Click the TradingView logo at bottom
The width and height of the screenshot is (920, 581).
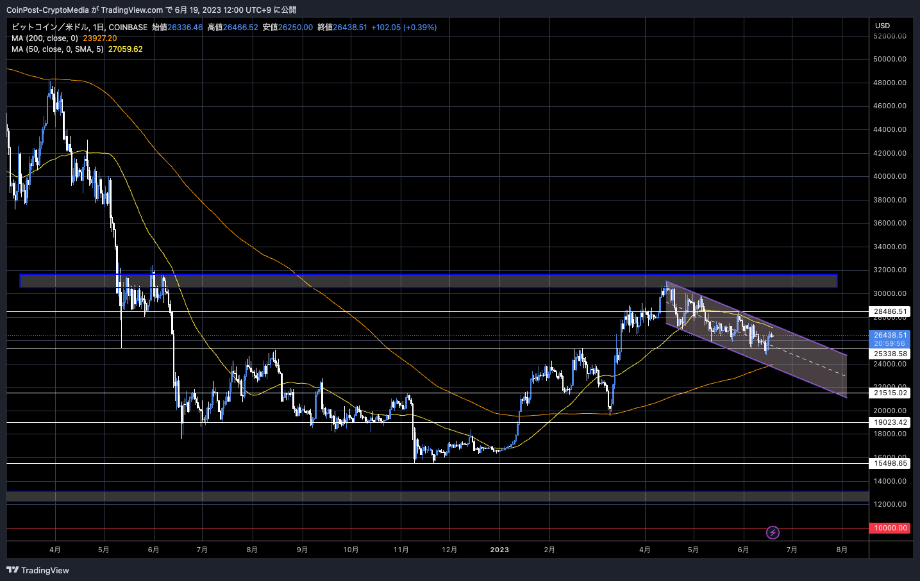coord(38,570)
